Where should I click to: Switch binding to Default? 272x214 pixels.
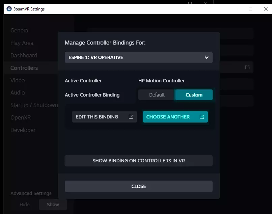click(157, 95)
